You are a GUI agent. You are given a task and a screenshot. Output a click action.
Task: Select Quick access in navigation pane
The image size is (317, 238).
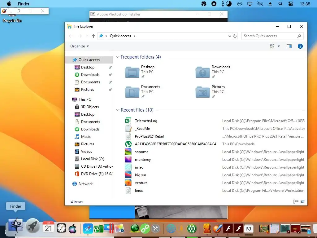(x=89, y=60)
